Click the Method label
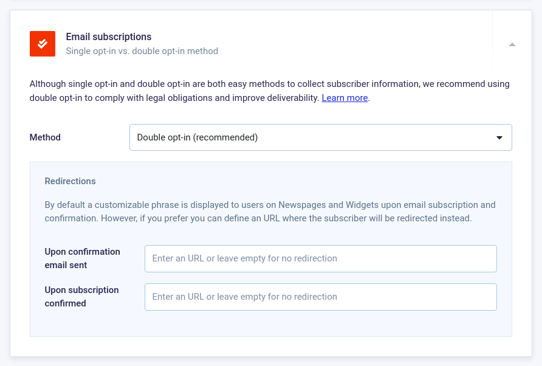This screenshot has width=542, height=366. [x=45, y=137]
